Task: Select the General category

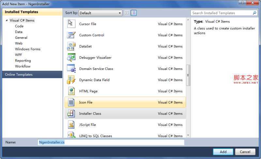Action: [x=21, y=38]
